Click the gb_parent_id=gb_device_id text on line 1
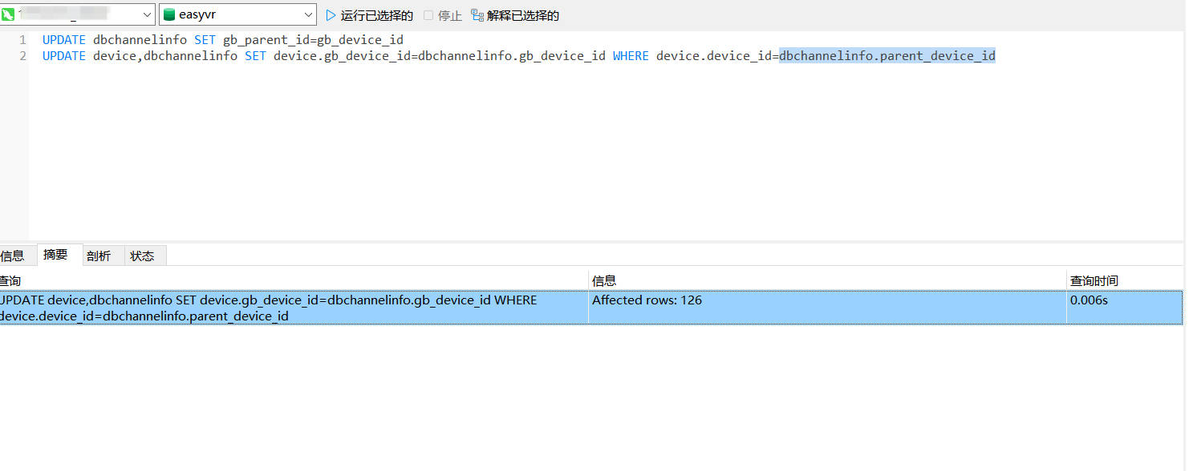Viewport: 1189px width, 471px height. pyautogui.click(x=313, y=39)
